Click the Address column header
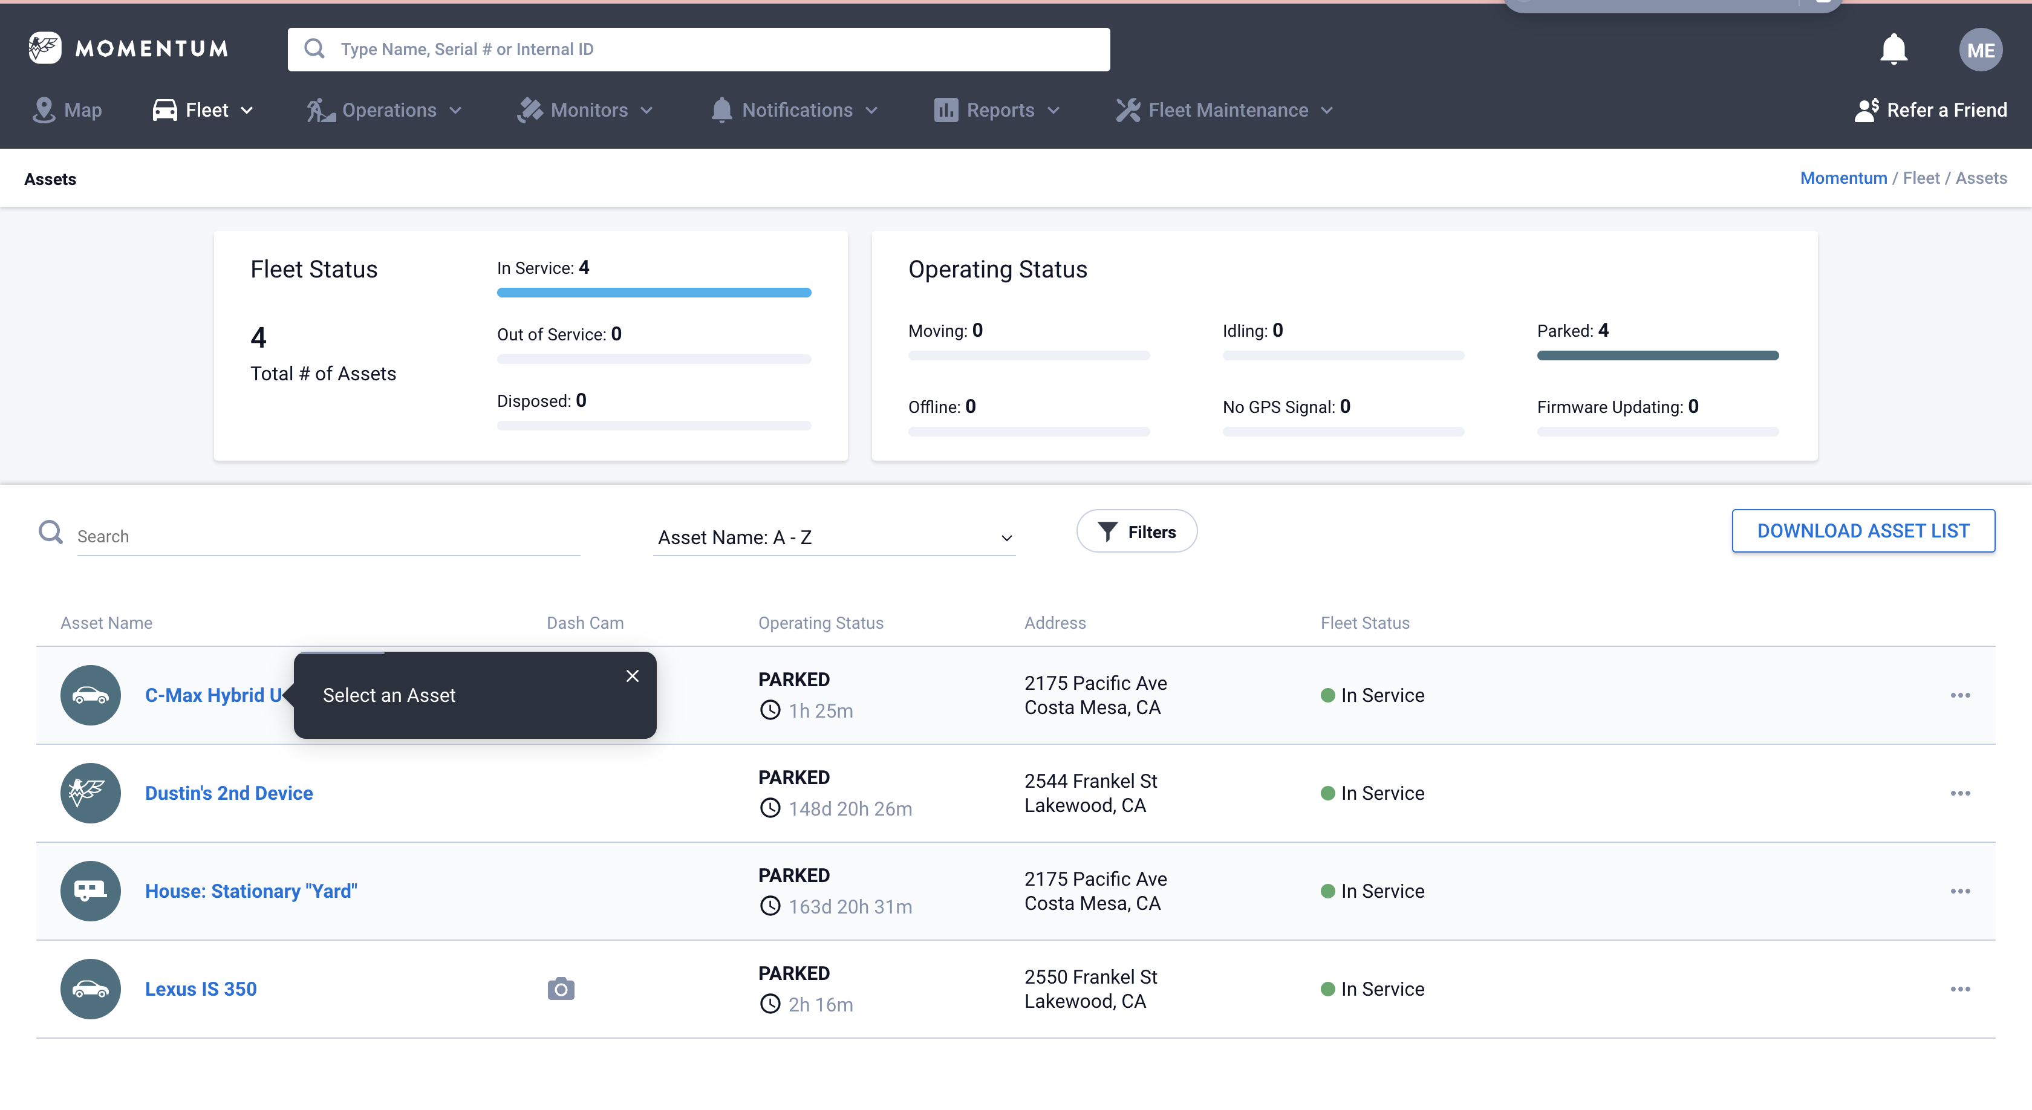 click(1055, 623)
